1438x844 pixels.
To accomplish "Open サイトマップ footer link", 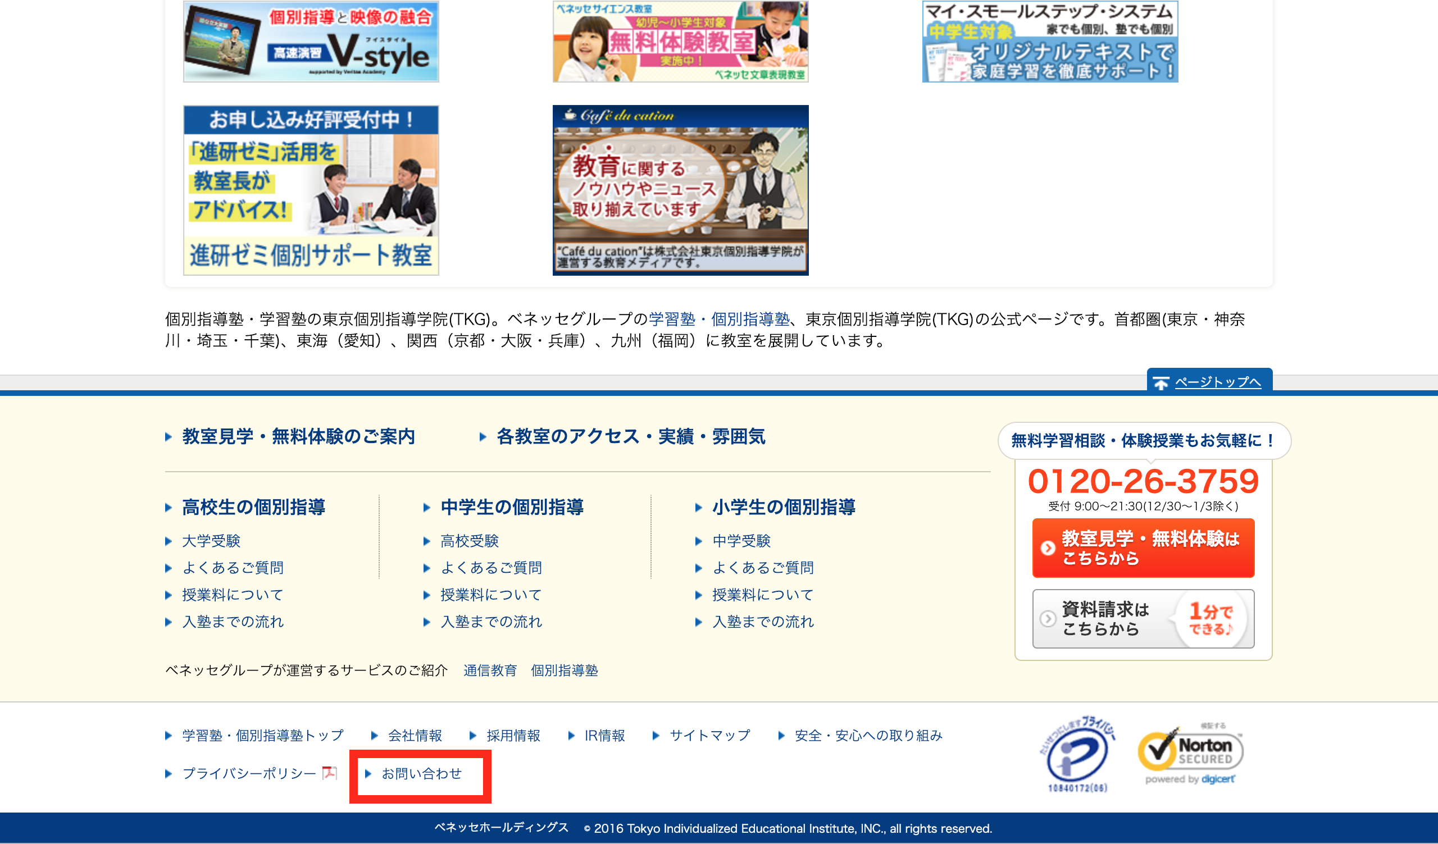I will point(710,736).
